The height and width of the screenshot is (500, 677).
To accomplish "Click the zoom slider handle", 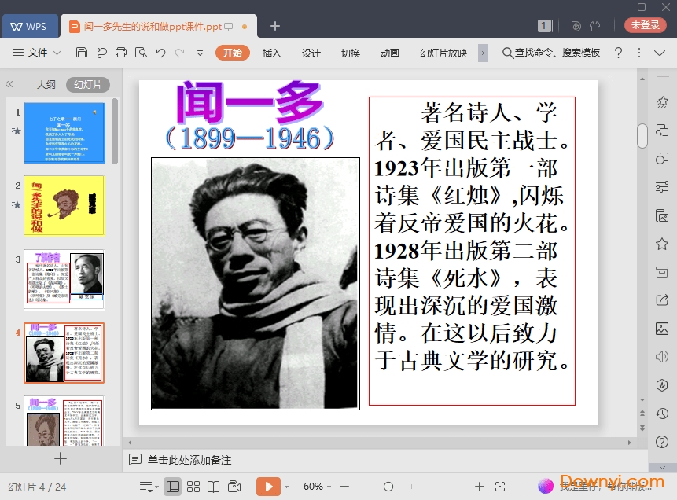I will 388,487.
